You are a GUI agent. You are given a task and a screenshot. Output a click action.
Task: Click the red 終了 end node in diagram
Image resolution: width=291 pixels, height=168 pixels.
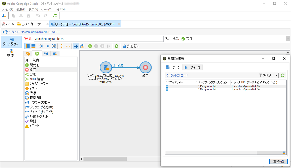pyautogui.click(x=145, y=67)
